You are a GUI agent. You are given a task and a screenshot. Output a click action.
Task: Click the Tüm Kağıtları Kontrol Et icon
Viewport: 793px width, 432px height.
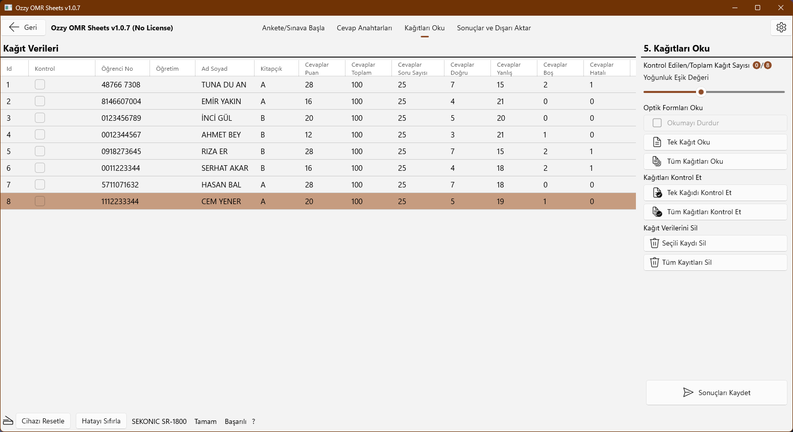pyautogui.click(x=657, y=212)
